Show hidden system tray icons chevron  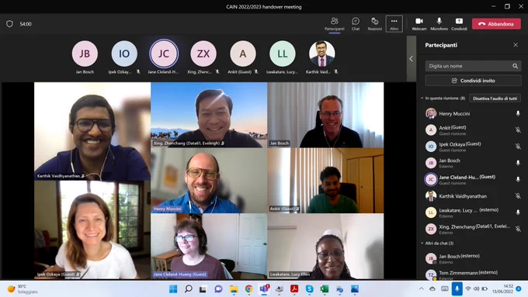click(x=422, y=288)
